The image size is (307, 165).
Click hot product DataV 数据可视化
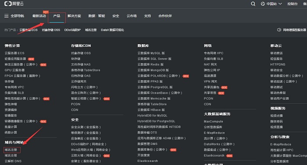[112, 30]
